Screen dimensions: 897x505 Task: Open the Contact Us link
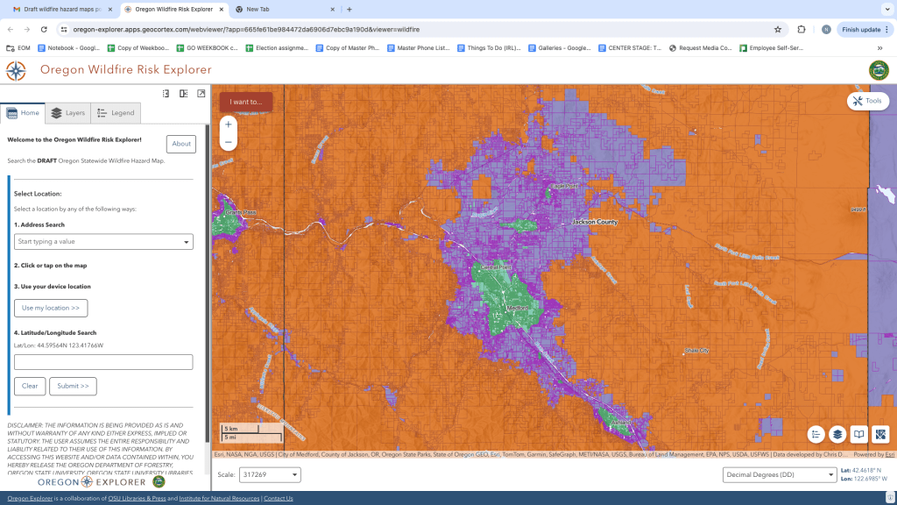(278, 498)
